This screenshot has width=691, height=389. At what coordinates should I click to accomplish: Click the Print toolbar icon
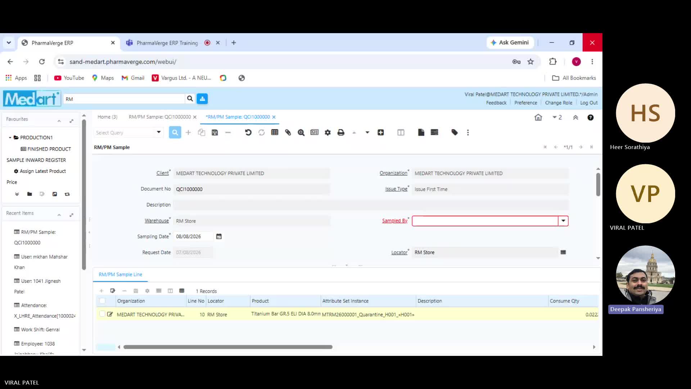[341, 133]
